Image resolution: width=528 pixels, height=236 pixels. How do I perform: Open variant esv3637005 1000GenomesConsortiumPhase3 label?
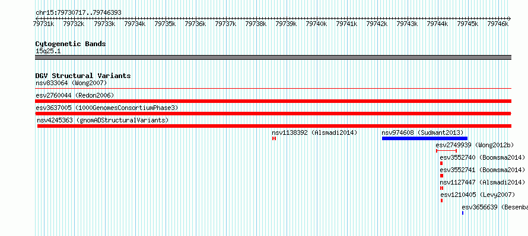click(107, 108)
